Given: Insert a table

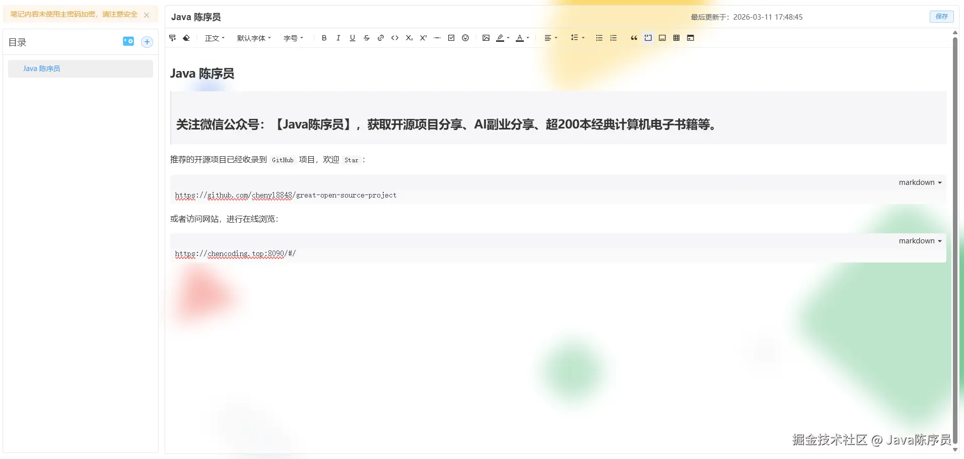Looking at the screenshot, I should (x=676, y=38).
